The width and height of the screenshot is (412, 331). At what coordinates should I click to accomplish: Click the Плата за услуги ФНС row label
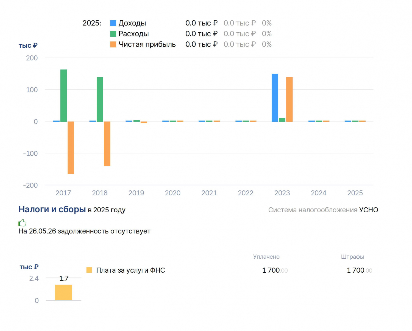131,270
